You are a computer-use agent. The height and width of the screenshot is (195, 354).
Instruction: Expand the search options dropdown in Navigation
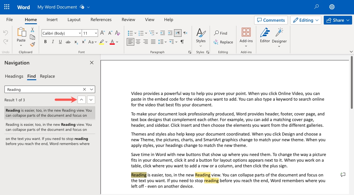point(91,89)
